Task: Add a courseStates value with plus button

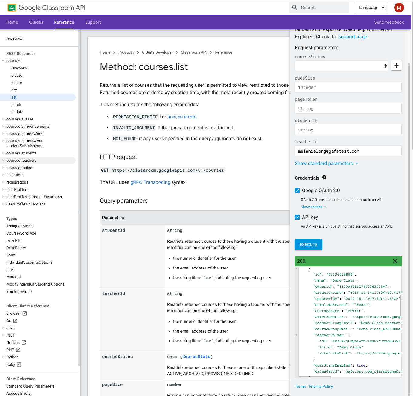Action: click(396, 66)
